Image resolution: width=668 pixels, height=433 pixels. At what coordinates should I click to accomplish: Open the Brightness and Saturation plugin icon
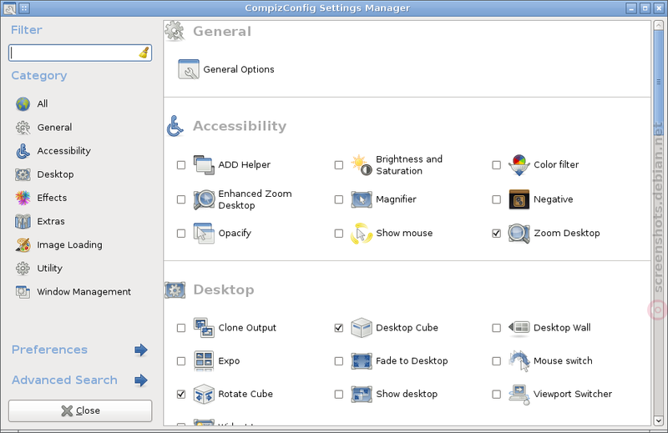click(x=362, y=164)
